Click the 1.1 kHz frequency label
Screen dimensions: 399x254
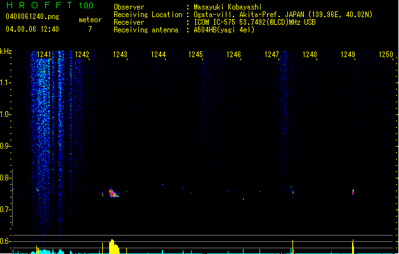[4, 83]
